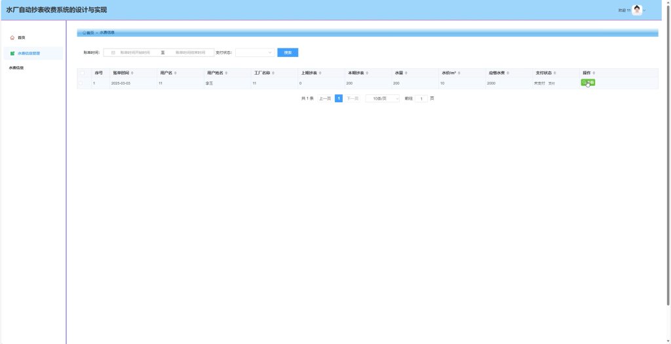Click the green 查看 button in row 1
This screenshot has height=344, width=671.
(x=588, y=83)
